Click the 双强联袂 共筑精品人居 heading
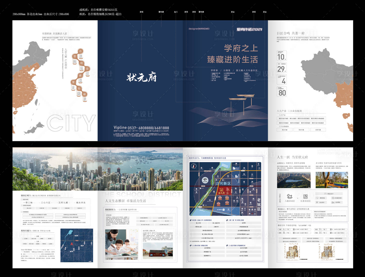 (54, 33)
